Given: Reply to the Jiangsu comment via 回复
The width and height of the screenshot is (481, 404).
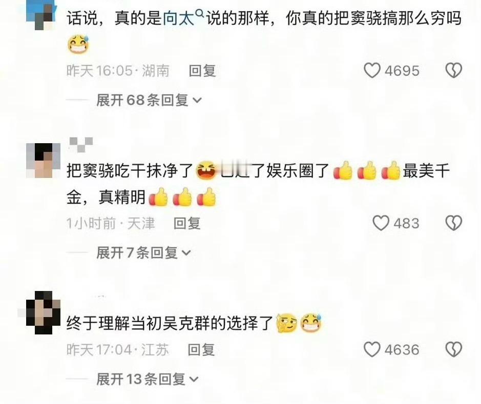Looking at the screenshot, I should 201,350.
